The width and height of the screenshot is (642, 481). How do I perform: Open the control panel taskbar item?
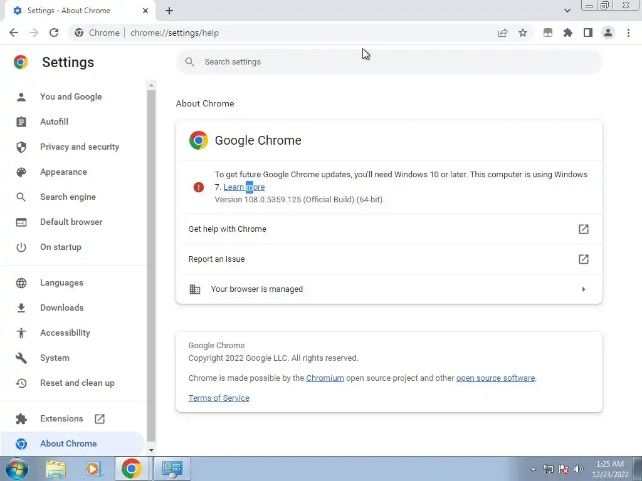tap(172, 468)
